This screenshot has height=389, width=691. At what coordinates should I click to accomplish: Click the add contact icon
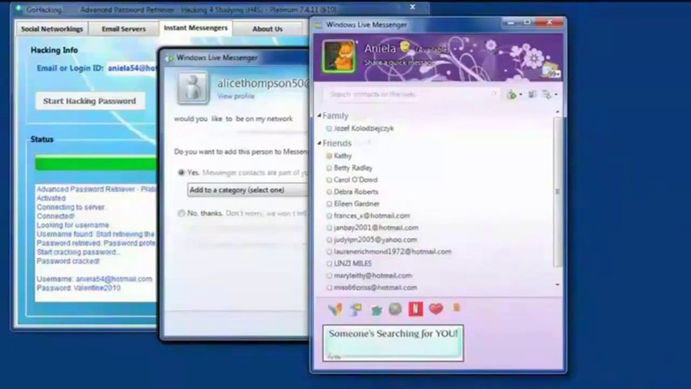511,95
